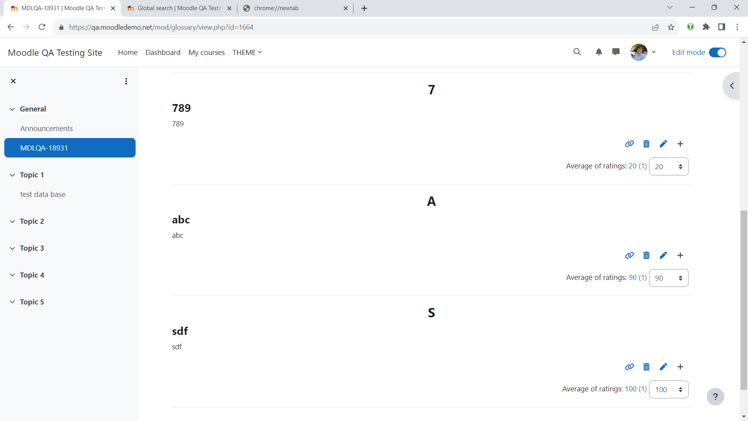The height and width of the screenshot is (421, 748).
Task: Collapse the General section
Action: tap(12, 109)
